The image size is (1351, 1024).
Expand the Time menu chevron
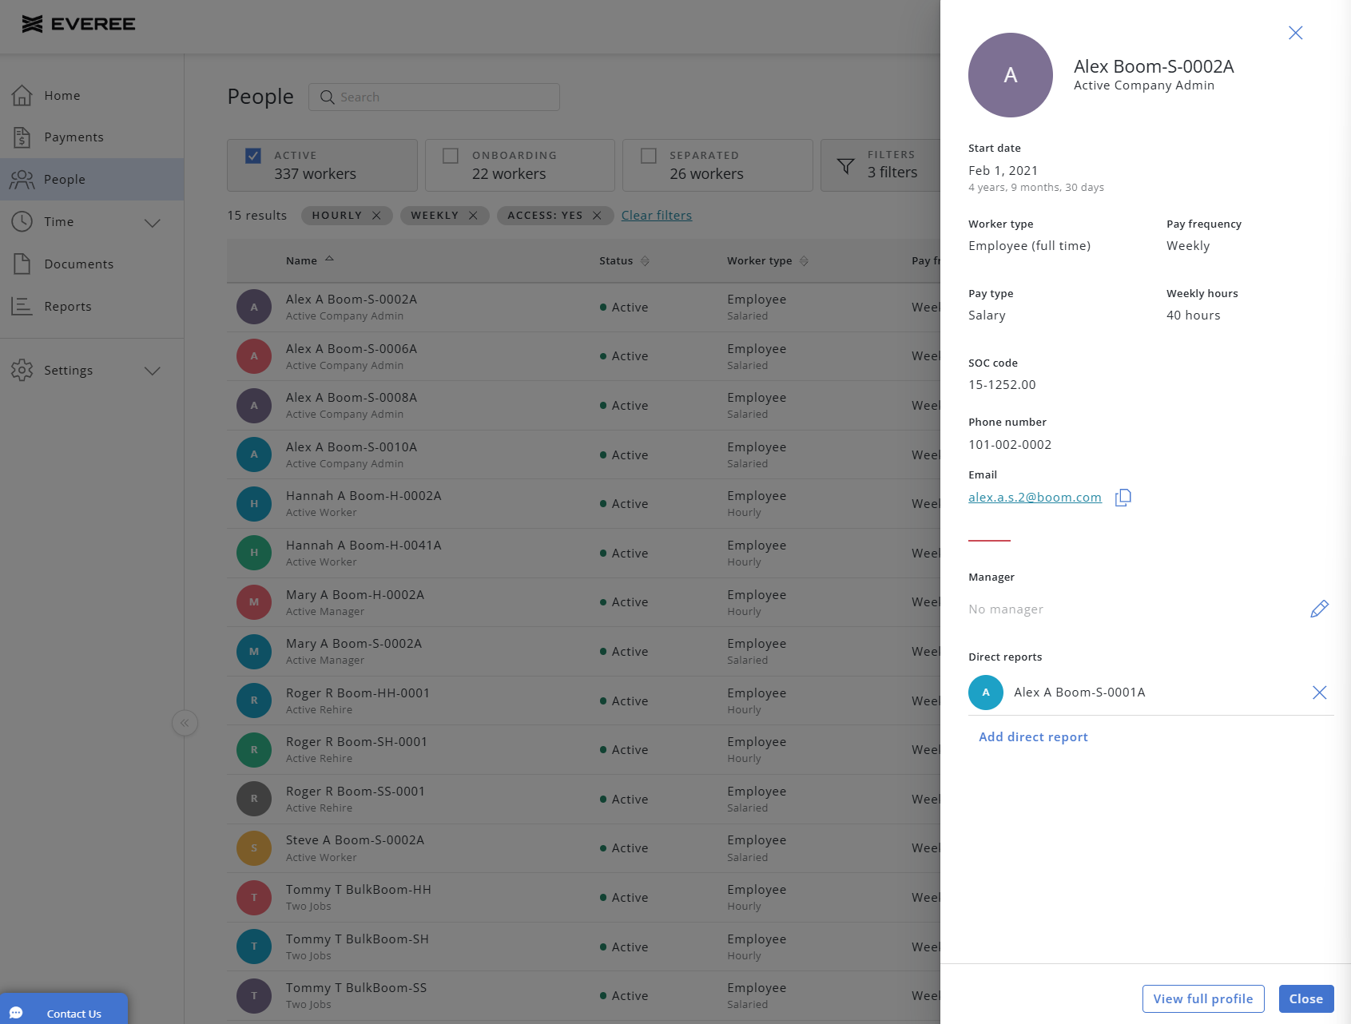[153, 223]
